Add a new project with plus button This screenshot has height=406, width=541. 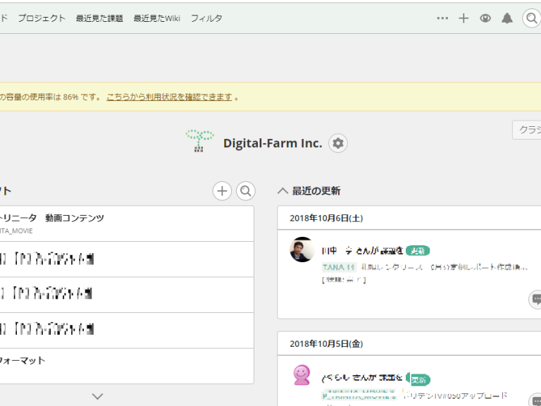[x=222, y=190]
